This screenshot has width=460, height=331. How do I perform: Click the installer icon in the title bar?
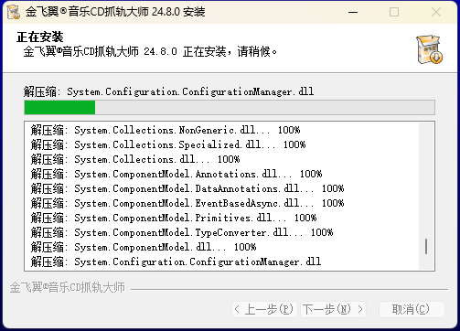click(x=13, y=12)
